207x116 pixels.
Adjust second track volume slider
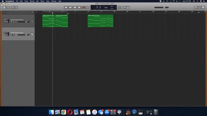click(24, 35)
